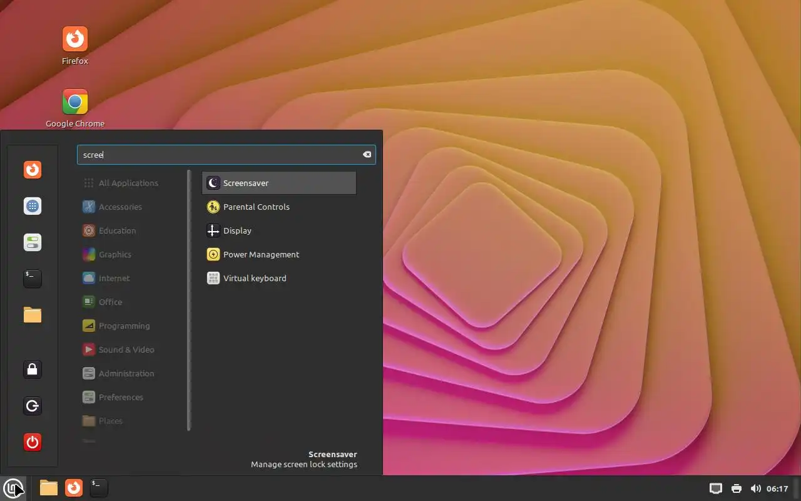Screen dimensions: 801x501
Task: Open Files from the taskbar
Action: [49, 488]
